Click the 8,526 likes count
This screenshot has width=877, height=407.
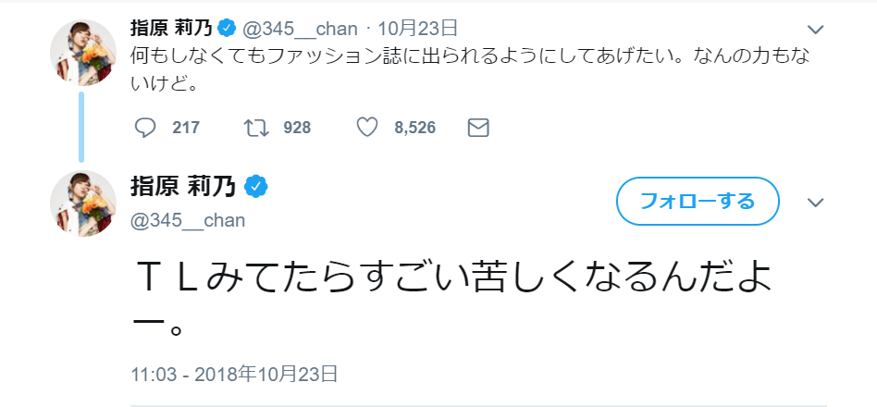pyautogui.click(x=414, y=128)
